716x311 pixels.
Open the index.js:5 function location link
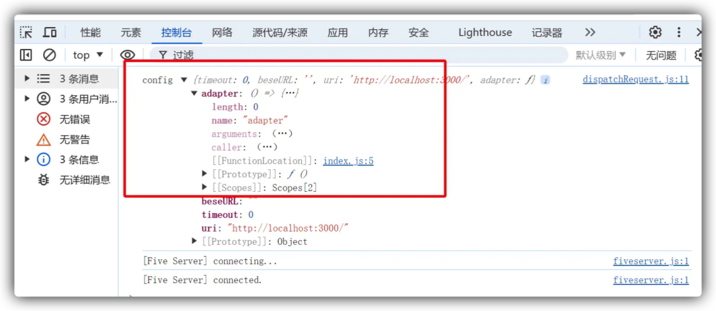349,161
